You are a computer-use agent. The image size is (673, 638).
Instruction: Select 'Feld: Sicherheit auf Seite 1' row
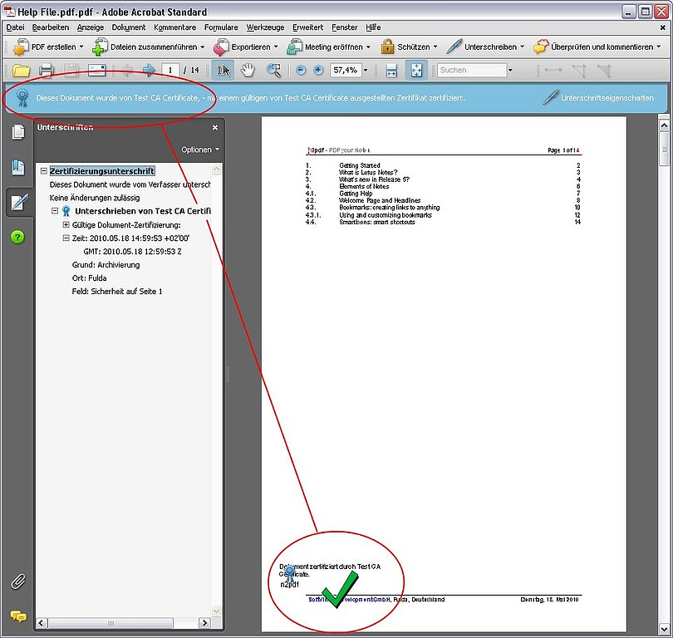[x=117, y=292]
